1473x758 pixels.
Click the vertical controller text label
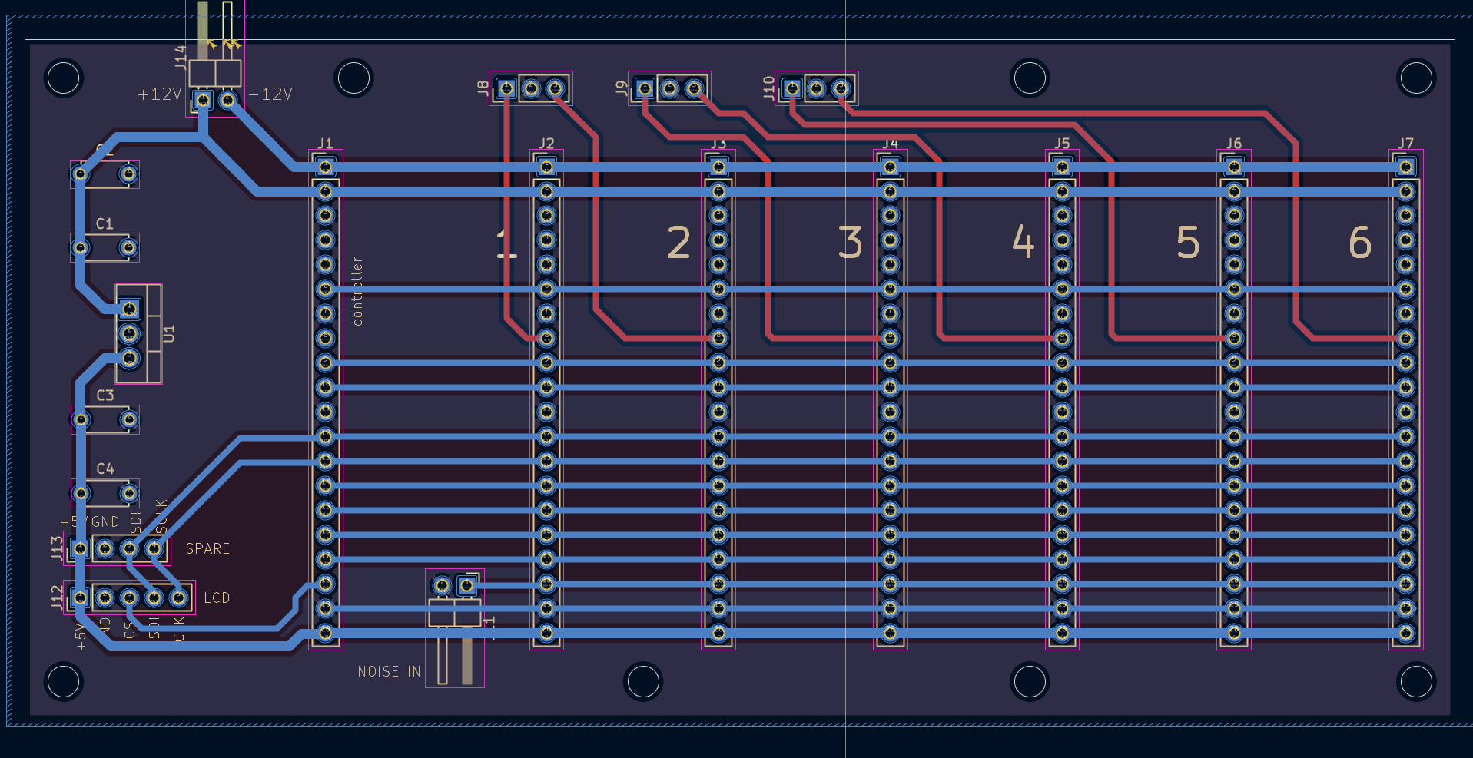click(357, 291)
